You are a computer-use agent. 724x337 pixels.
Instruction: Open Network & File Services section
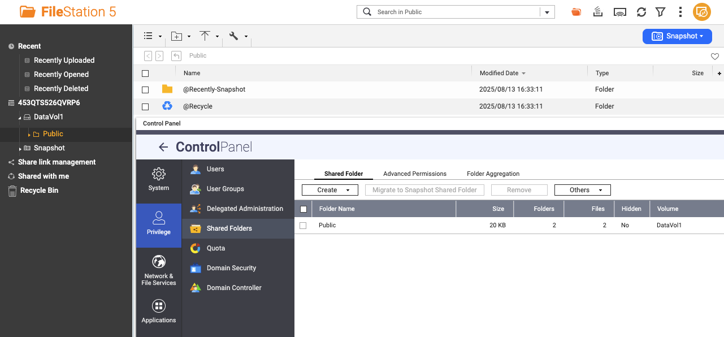point(159,270)
